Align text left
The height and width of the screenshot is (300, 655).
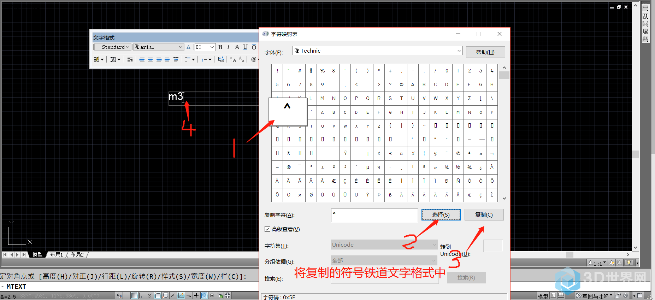[142, 59]
